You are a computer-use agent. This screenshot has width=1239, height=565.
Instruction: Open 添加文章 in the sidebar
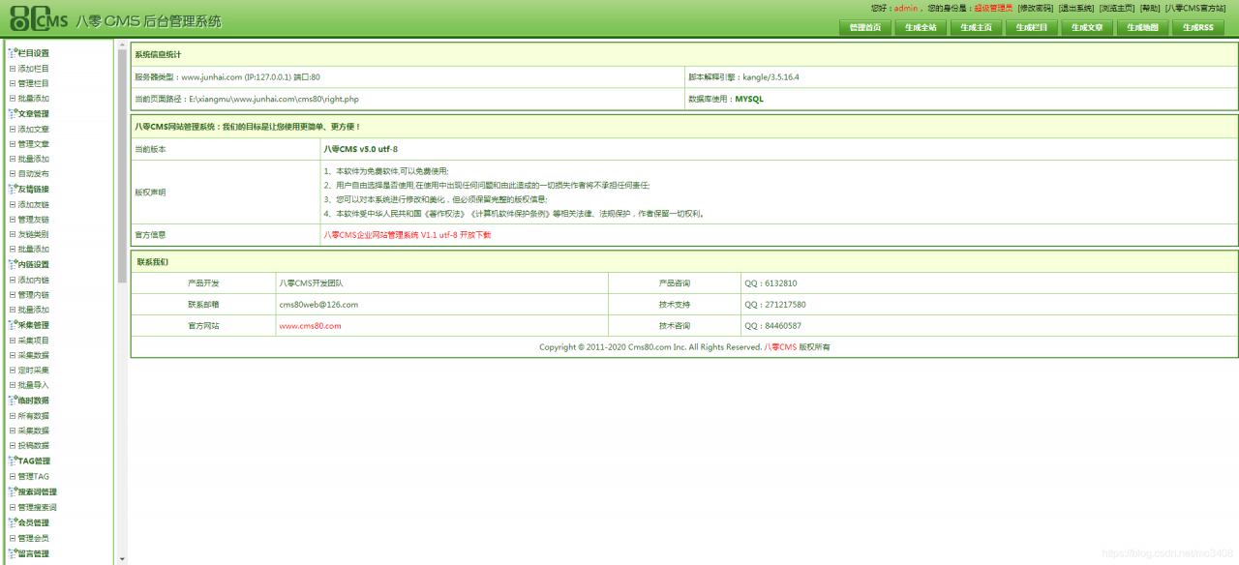pos(33,129)
